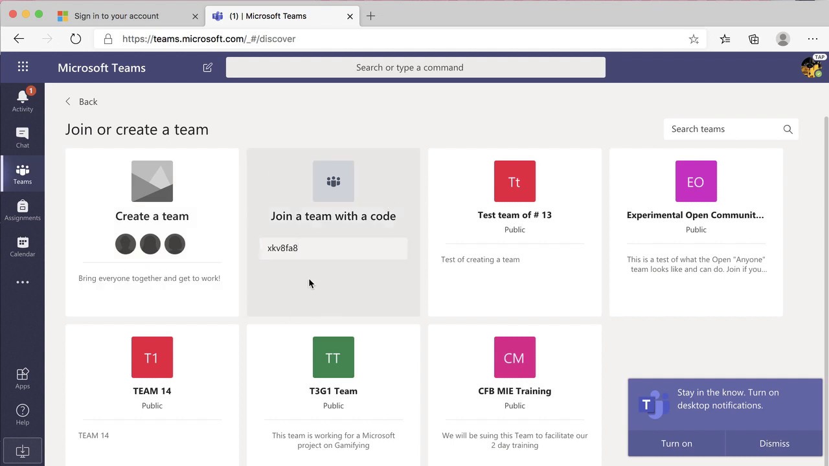Click the Create a team heading

click(x=152, y=216)
